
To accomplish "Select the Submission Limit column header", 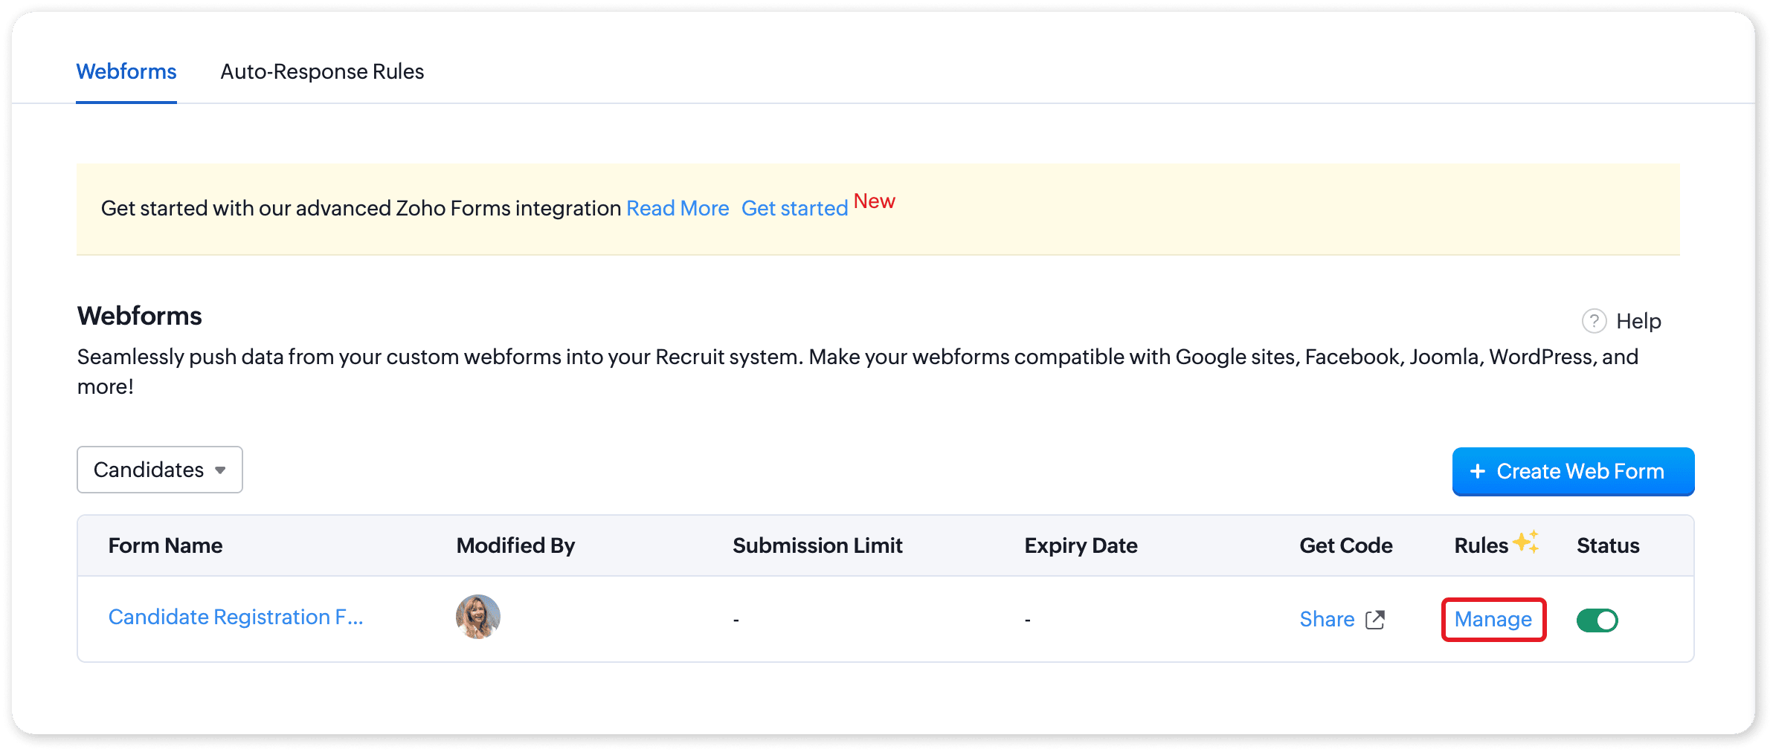I will 817,546.
